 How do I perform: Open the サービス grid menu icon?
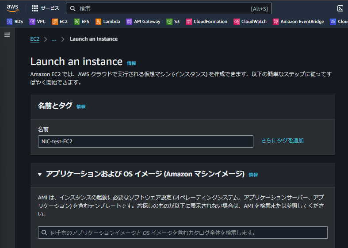tap(35, 8)
